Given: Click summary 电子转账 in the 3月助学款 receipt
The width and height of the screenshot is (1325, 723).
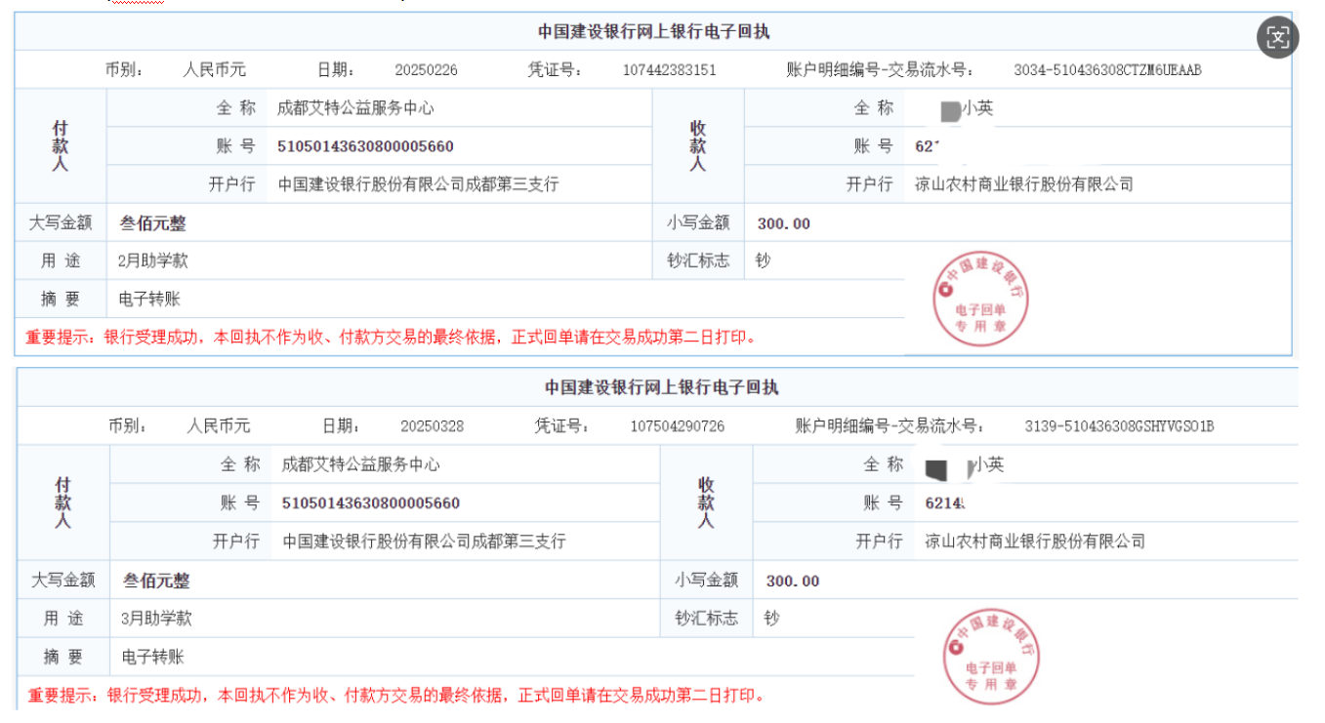Looking at the screenshot, I should pyautogui.click(x=153, y=656).
